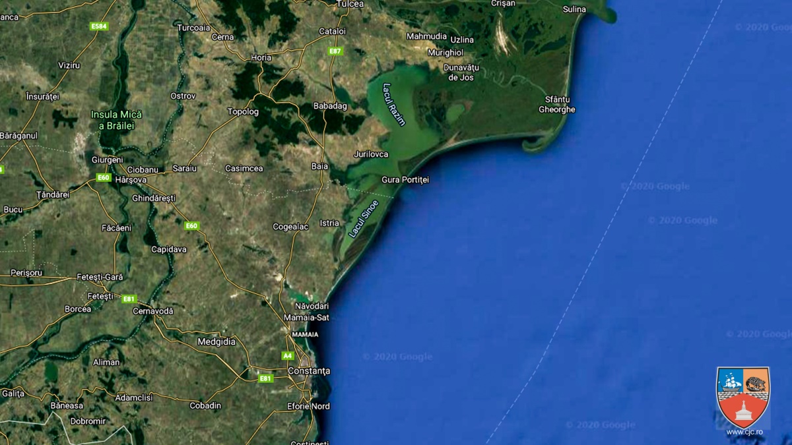Click the Cernavodă town label

[152, 311]
